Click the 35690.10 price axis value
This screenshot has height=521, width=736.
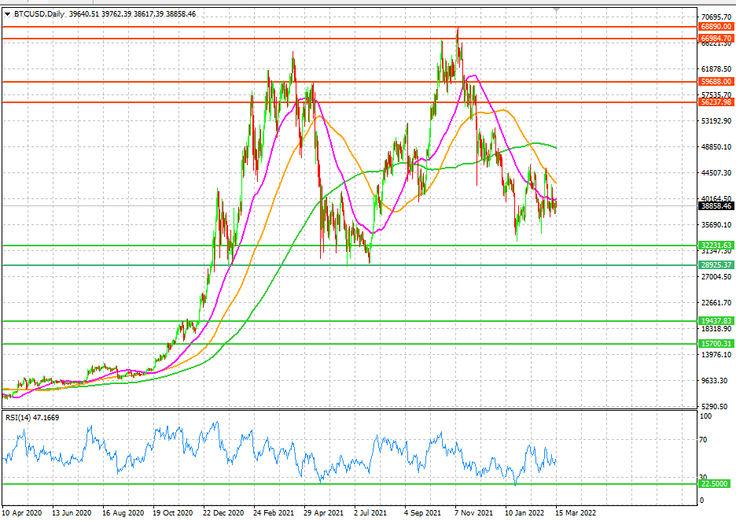[x=716, y=225]
